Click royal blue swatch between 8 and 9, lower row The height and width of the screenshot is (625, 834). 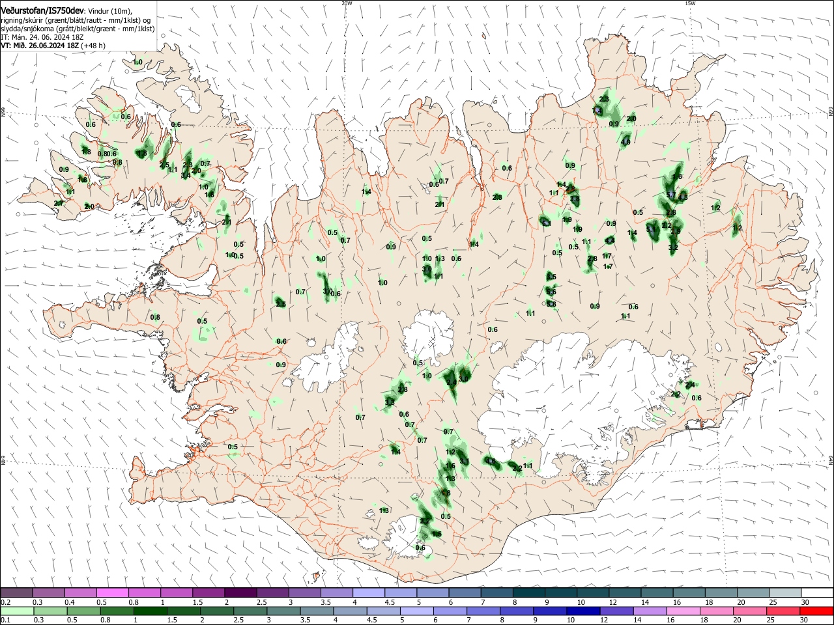click(517, 611)
